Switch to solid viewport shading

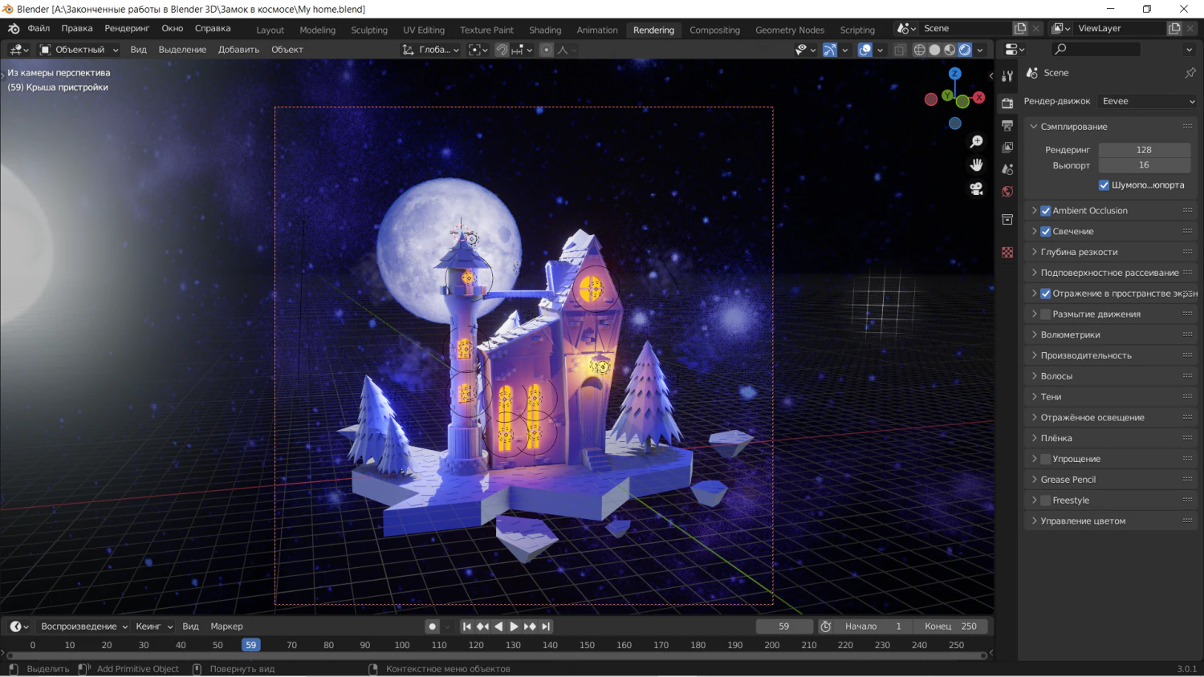tap(934, 50)
